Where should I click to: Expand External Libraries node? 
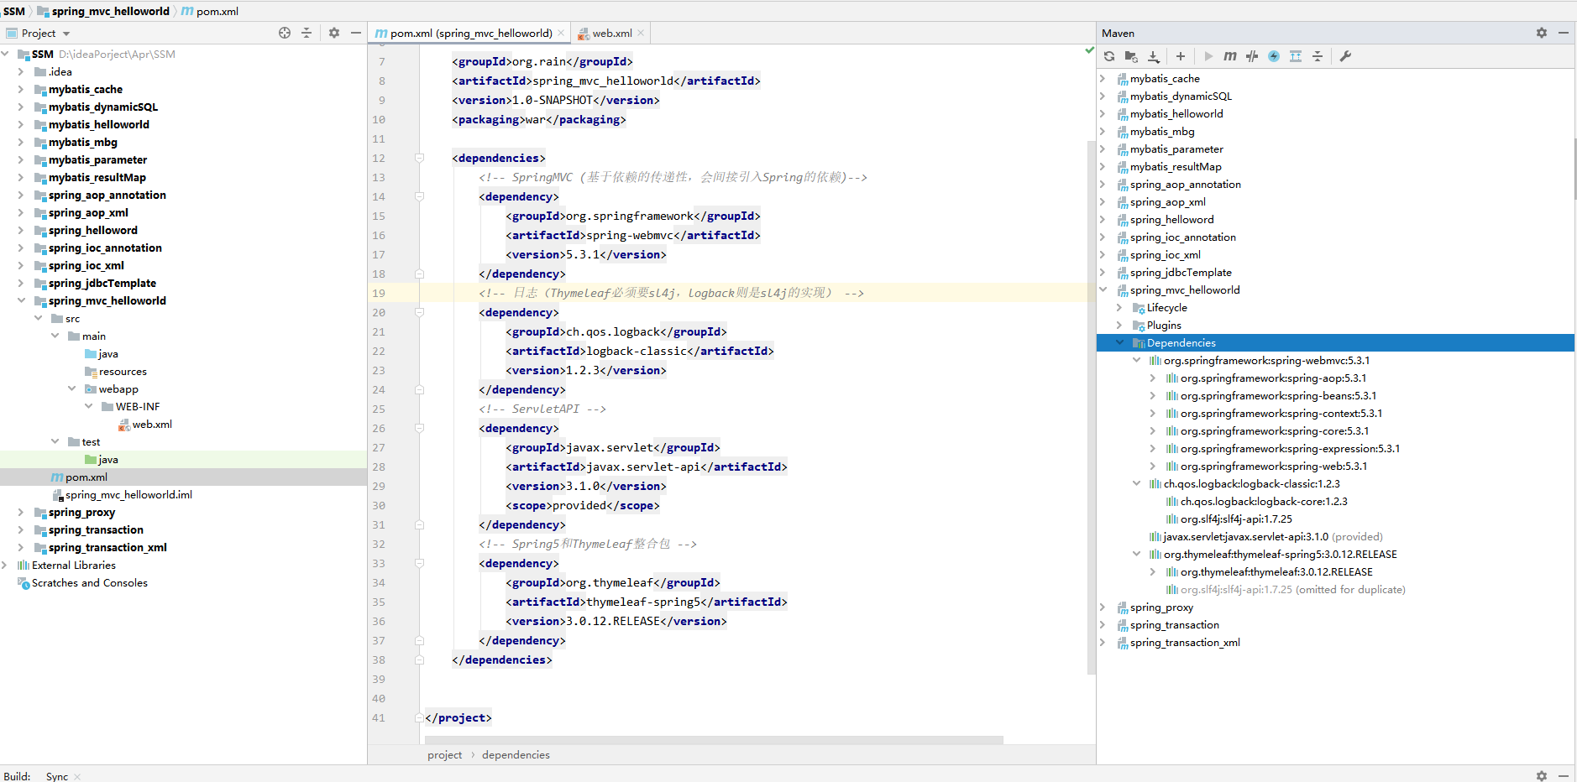[x=4, y=565]
